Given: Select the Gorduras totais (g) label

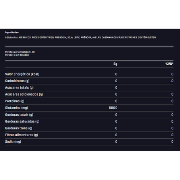Looking at the screenshot, I should click(x=19, y=115).
